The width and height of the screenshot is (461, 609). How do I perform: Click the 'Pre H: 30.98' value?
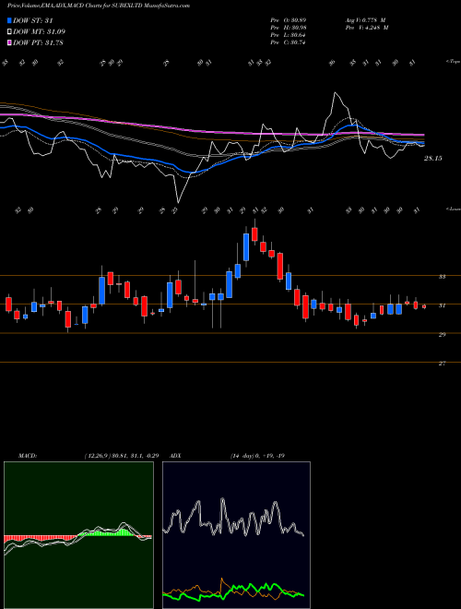(289, 28)
